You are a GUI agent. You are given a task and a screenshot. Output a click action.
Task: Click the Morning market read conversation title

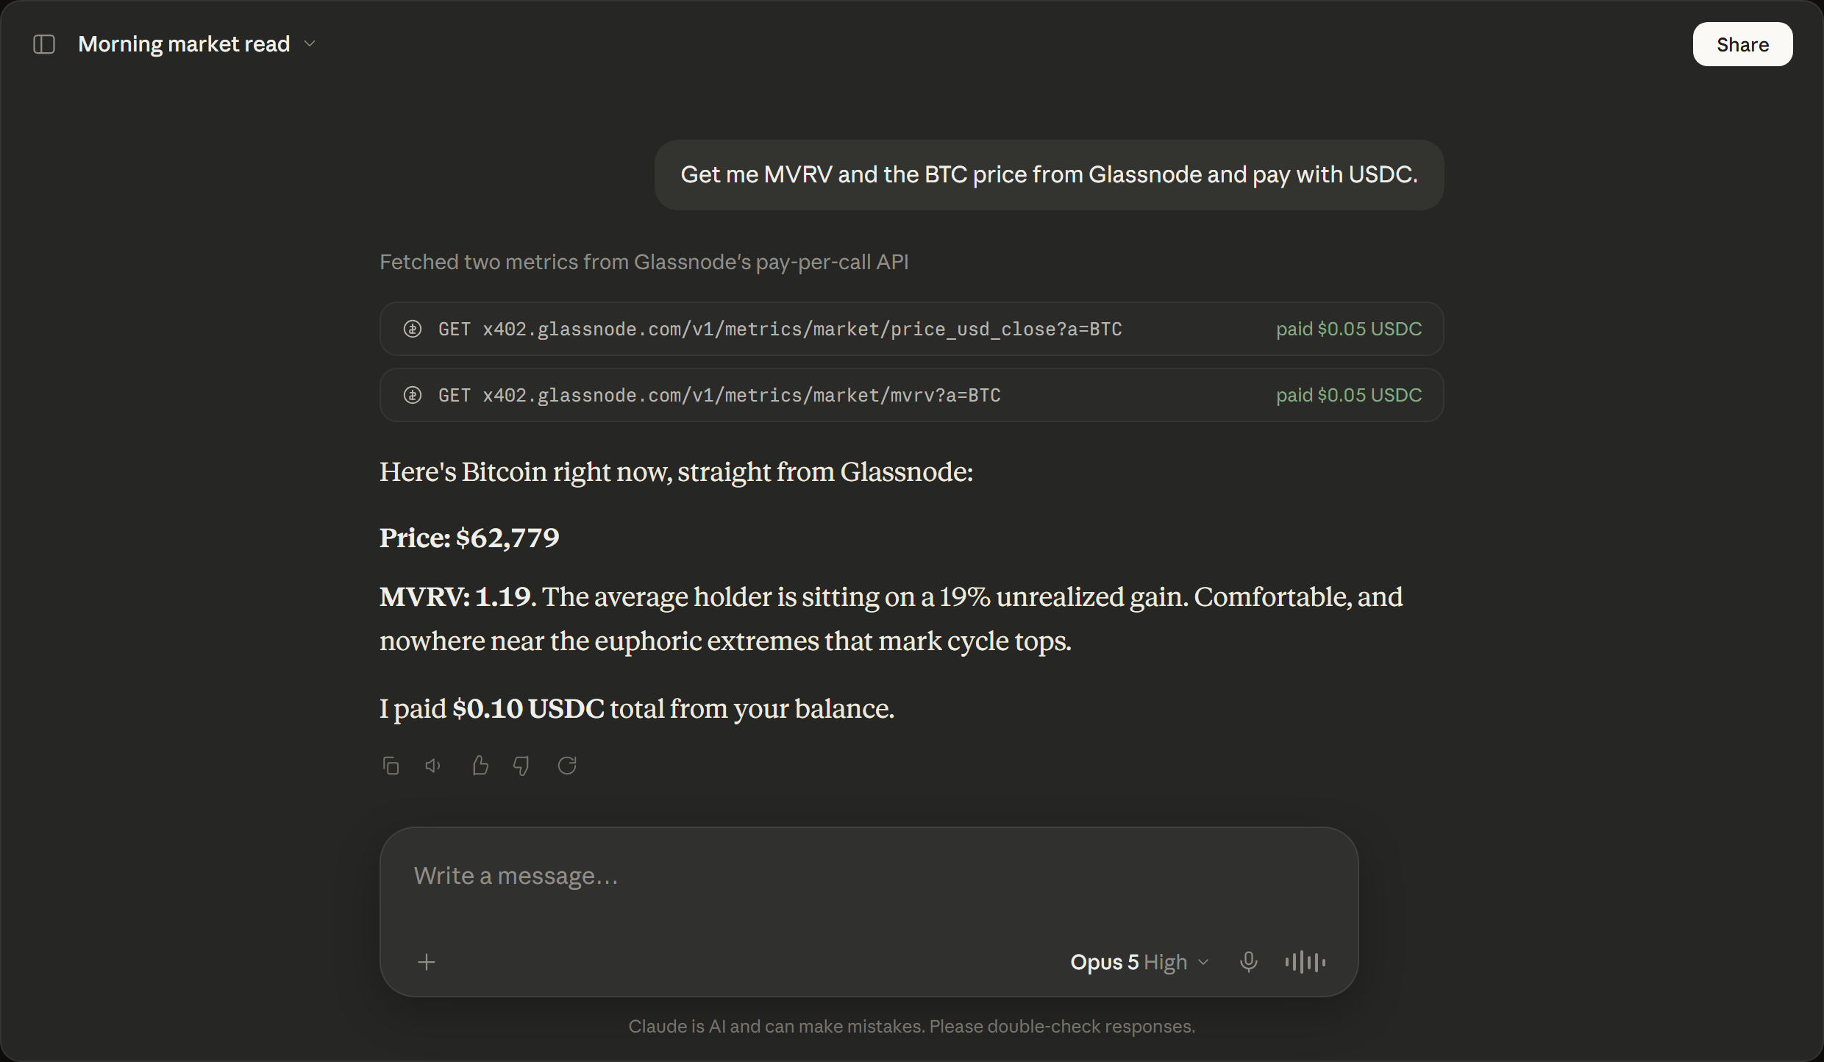(x=184, y=44)
